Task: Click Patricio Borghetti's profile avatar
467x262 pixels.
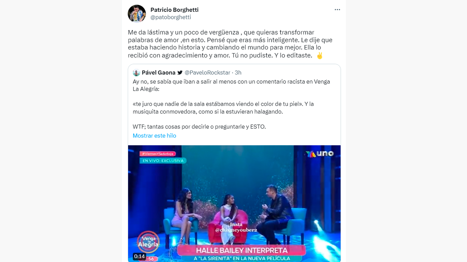Action: pyautogui.click(x=137, y=14)
